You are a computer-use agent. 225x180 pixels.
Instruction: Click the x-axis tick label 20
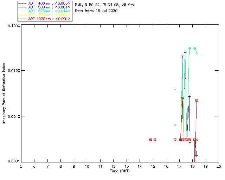pyautogui.click(x=219, y=167)
